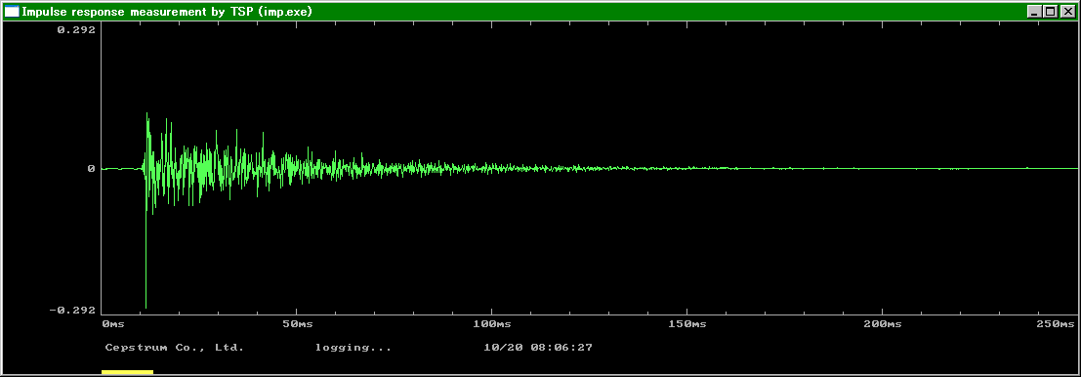Maximize the impulse response measurement window

(x=1050, y=11)
